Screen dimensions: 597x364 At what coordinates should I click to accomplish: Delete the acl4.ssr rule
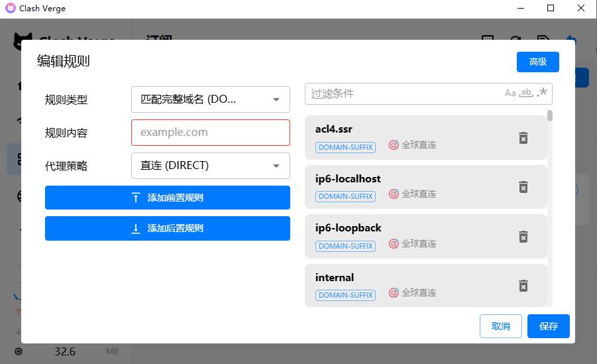click(x=523, y=138)
